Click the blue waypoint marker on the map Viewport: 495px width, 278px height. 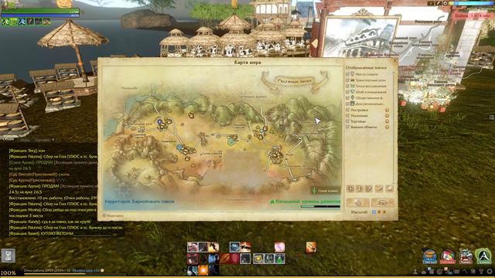click(x=160, y=121)
